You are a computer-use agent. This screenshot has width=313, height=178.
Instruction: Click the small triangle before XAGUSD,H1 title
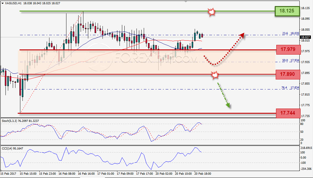2,3
